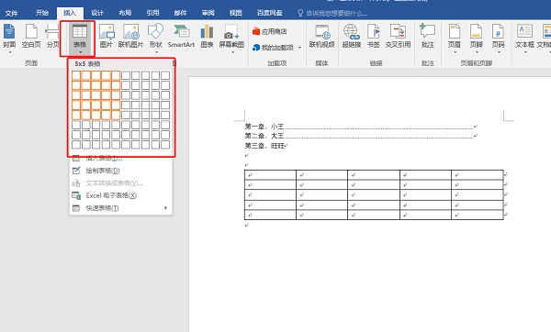Insert a 交叉引用 cross-reference
The height and width of the screenshot is (332, 551).
398,36
